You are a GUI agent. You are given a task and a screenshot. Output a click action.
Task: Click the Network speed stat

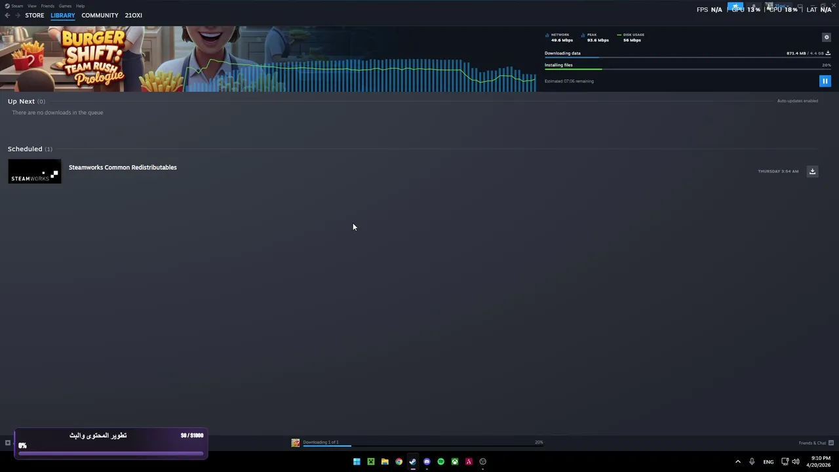pos(559,37)
